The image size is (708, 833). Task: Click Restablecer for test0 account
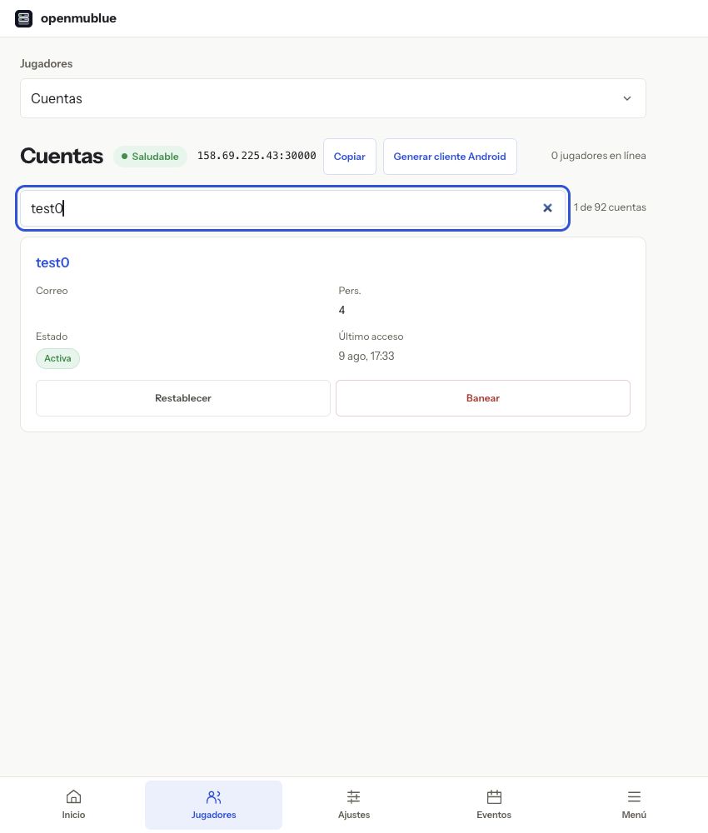[x=183, y=398]
